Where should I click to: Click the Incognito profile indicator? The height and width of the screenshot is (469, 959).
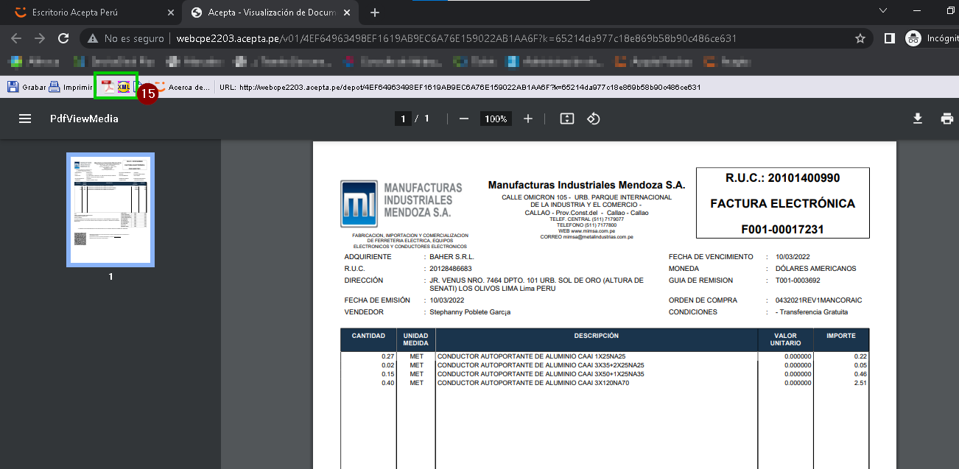click(x=932, y=38)
